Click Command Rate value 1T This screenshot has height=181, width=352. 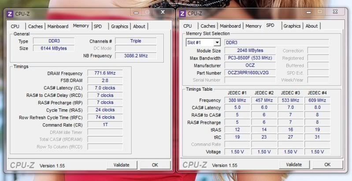click(x=105, y=125)
